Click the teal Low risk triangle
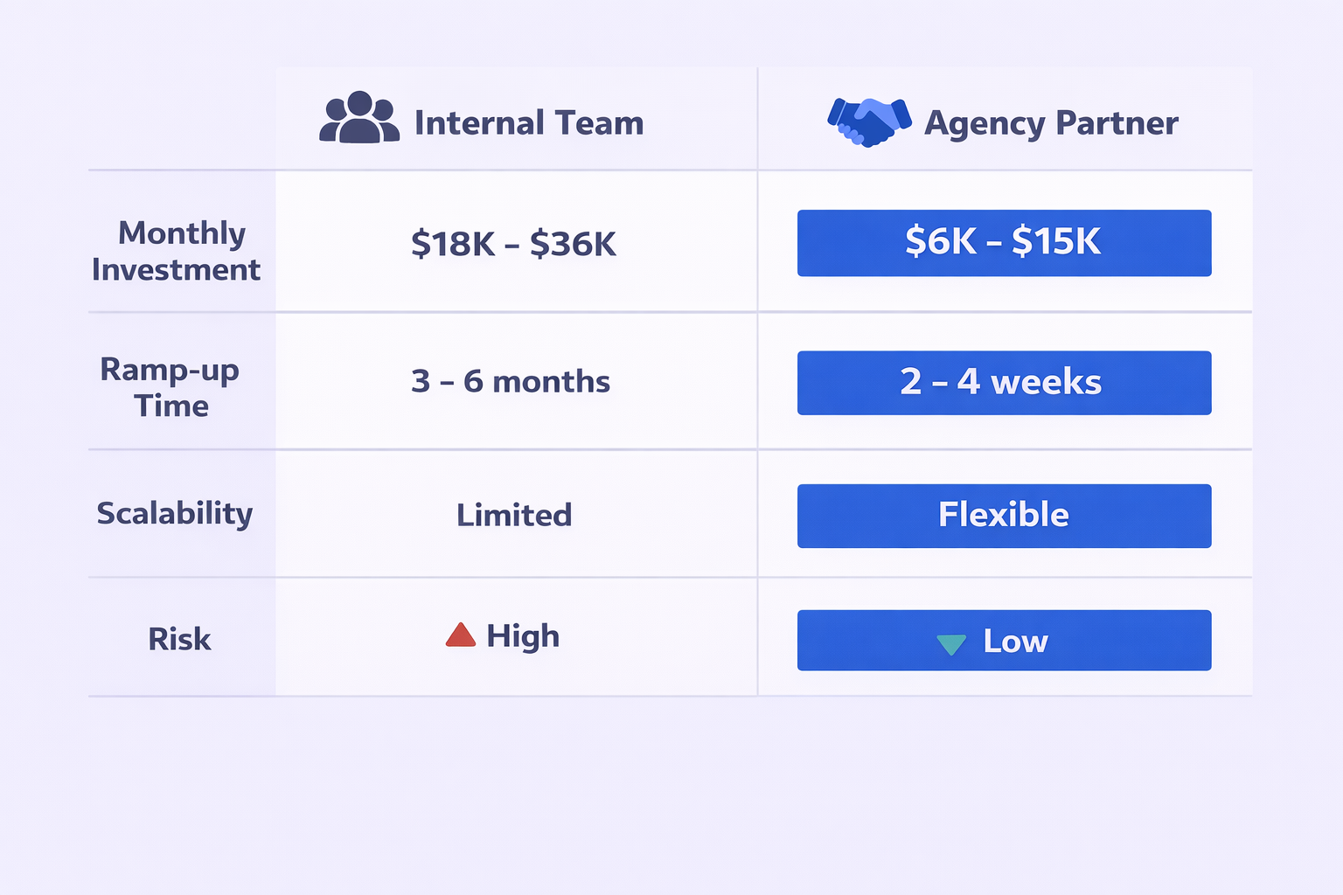 click(950, 644)
